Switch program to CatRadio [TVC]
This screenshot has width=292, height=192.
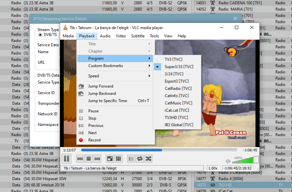click(x=177, y=89)
